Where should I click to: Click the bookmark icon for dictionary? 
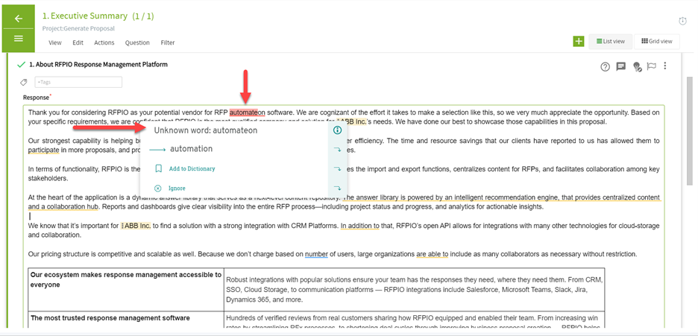(158, 169)
